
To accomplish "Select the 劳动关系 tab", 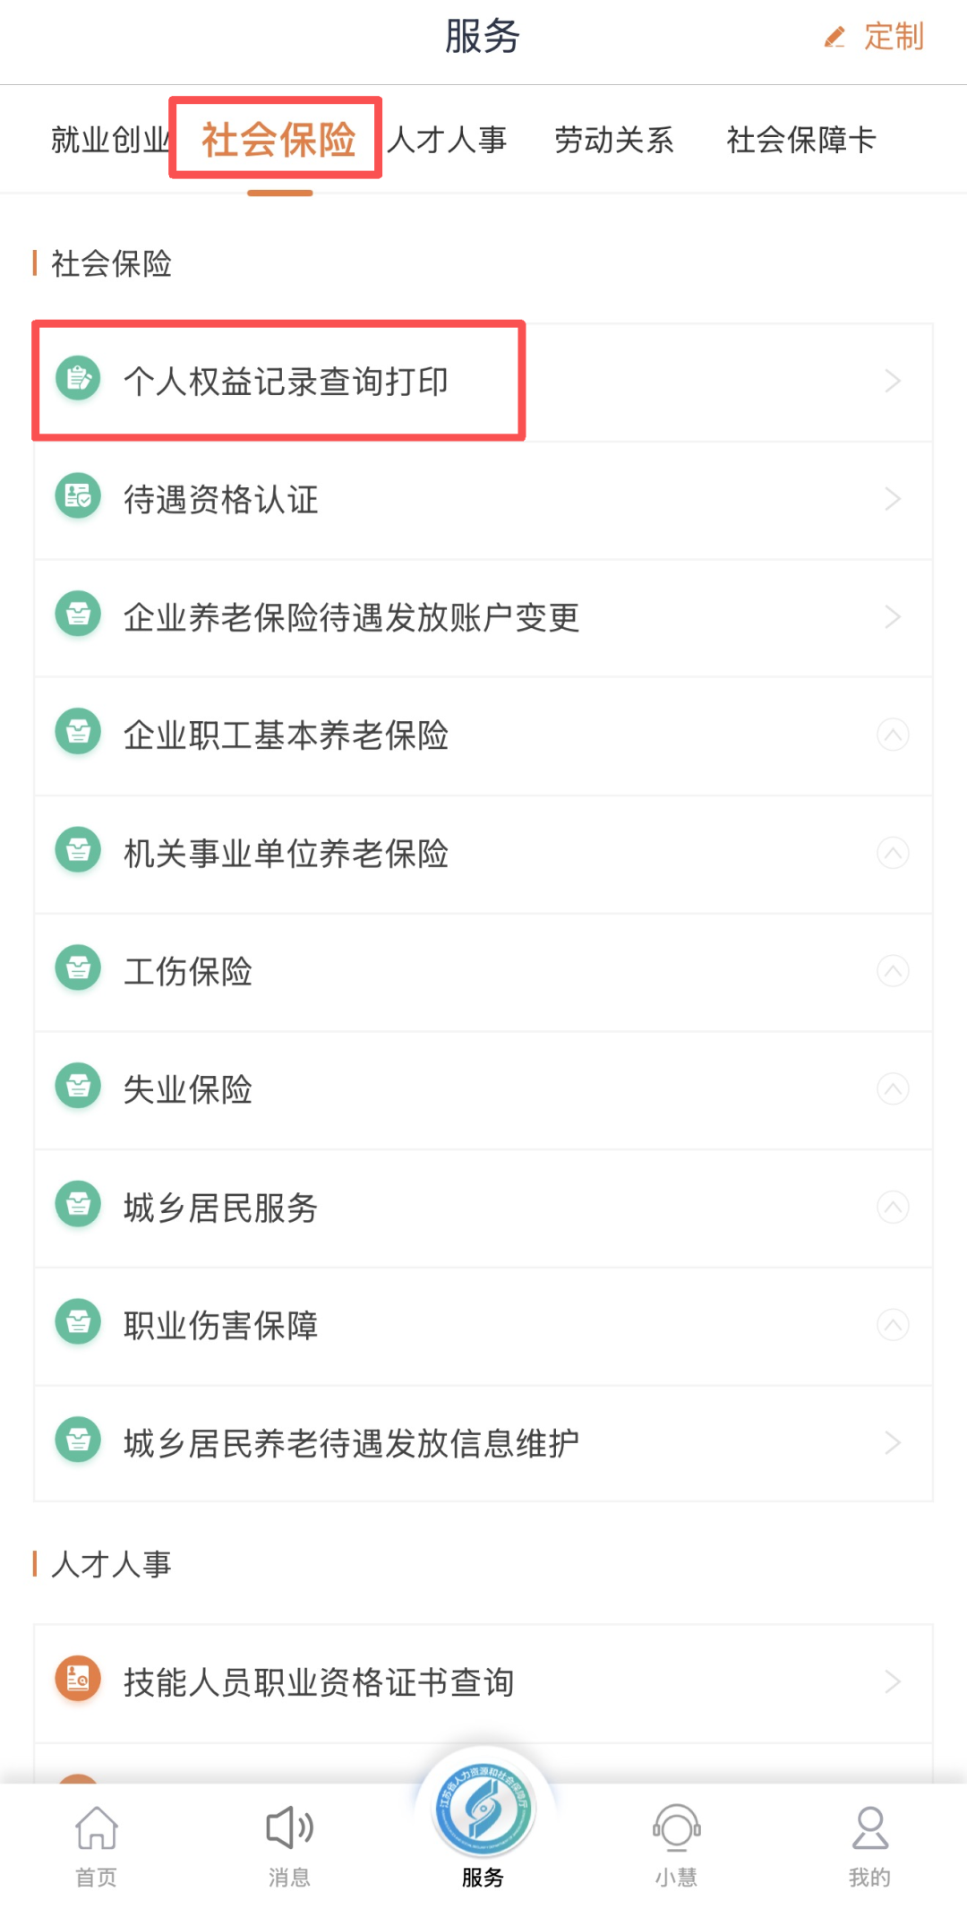I will point(613,140).
